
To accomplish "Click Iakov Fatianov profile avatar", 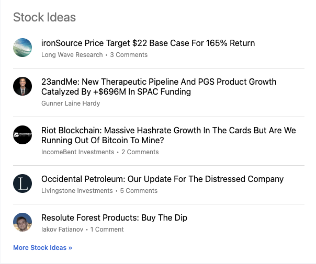I will pyautogui.click(x=22, y=222).
